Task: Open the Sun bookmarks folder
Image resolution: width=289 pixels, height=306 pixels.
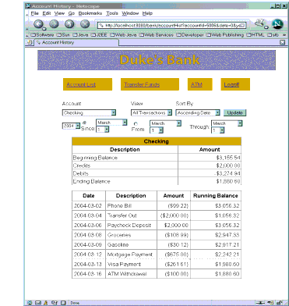Action: coord(64,35)
